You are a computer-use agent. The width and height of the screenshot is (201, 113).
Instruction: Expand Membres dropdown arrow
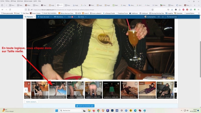[x=65, y=17]
